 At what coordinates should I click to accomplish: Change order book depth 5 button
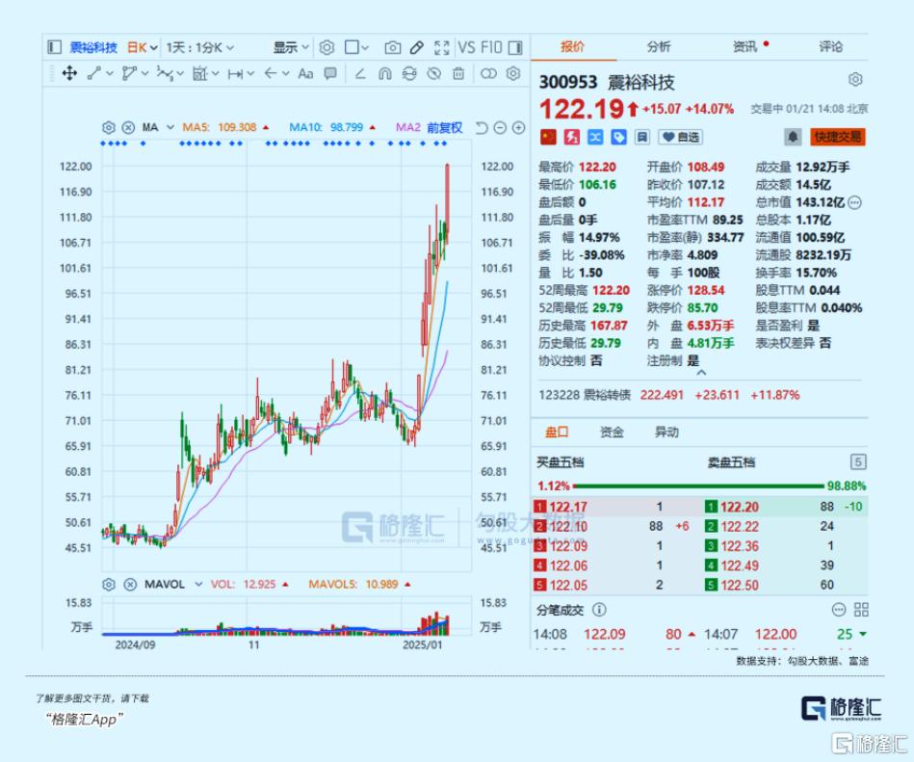click(x=858, y=462)
